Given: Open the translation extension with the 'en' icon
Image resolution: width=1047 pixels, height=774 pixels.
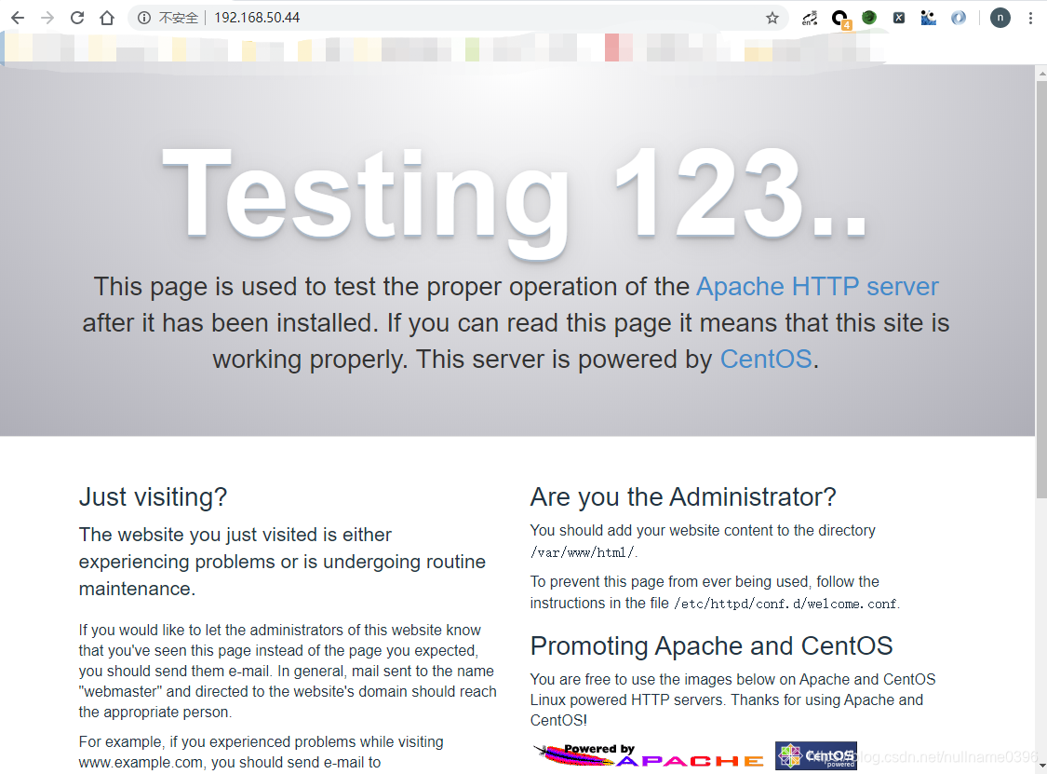Looking at the screenshot, I should coord(810,18).
